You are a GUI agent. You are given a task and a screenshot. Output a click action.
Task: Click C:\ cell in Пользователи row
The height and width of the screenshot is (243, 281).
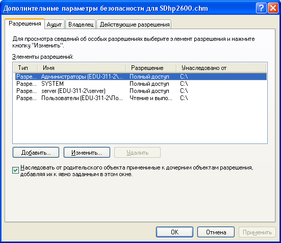pyautogui.click(x=184, y=98)
